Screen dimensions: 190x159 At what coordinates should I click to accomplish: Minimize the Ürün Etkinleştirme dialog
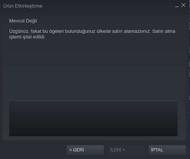[x=177, y=5]
